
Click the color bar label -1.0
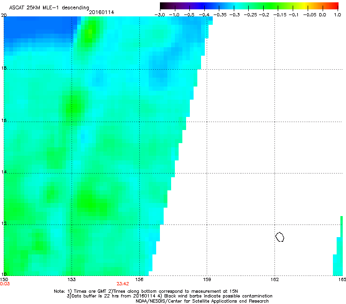pos(174,15)
